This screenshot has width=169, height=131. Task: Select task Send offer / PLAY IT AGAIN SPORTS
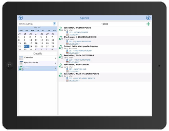81,74
